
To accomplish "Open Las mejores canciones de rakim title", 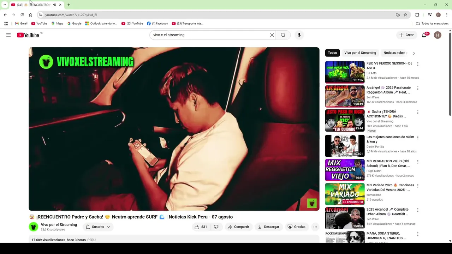I will coord(390,139).
